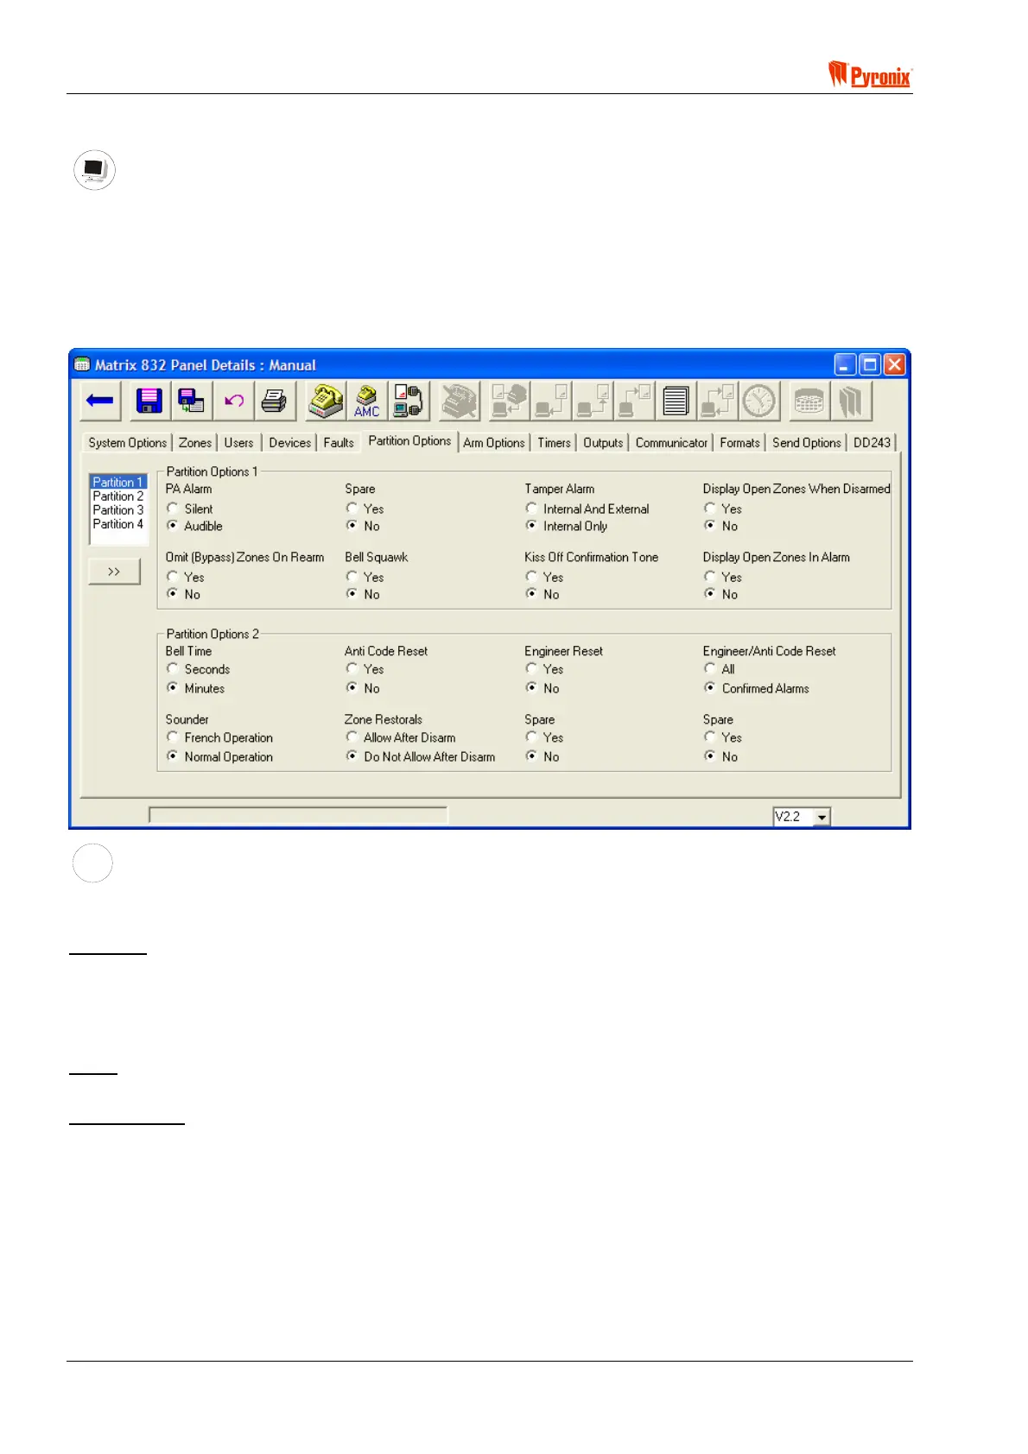The width and height of the screenshot is (1028, 1454).
Task: Click the save-as disk and computer icon
Action: click(x=191, y=401)
